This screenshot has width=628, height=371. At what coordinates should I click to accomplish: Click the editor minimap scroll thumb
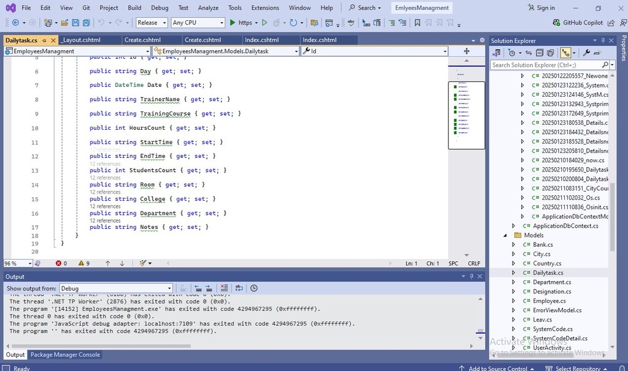point(467,115)
